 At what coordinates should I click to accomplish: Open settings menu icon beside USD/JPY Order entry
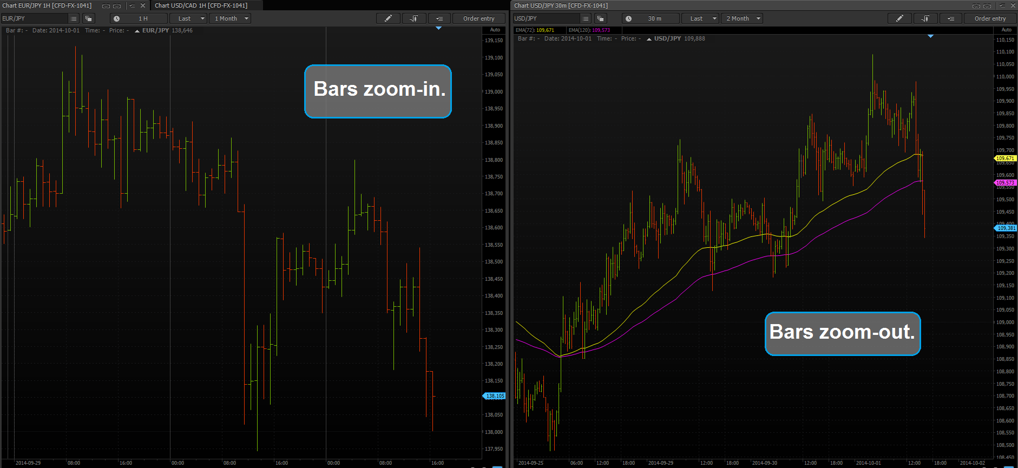point(951,18)
